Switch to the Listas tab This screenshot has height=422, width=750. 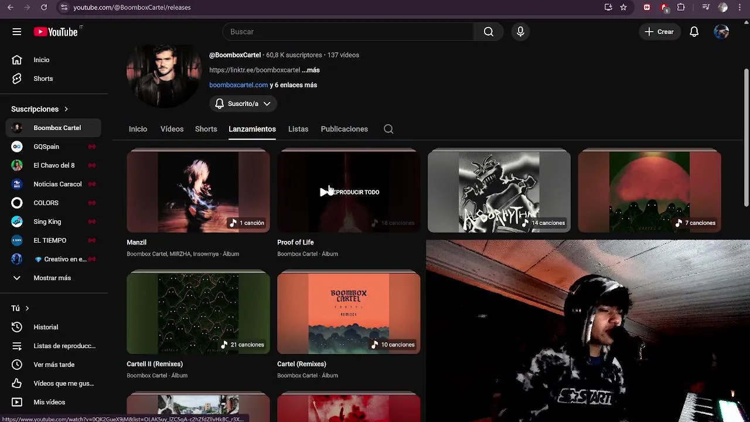pyautogui.click(x=298, y=129)
